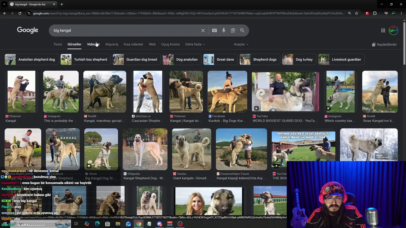This screenshot has height=228, width=406.
Task: Open the Alışveriş tab
Action: pyautogui.click(x=112, y=44)
